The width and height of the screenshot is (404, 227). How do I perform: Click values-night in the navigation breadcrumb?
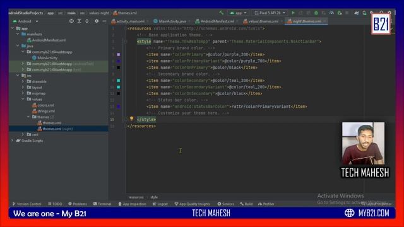pyautogui.click(x=99, y=13)
